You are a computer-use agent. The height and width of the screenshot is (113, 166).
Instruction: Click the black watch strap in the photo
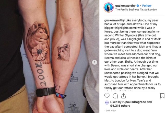(45, 92)
